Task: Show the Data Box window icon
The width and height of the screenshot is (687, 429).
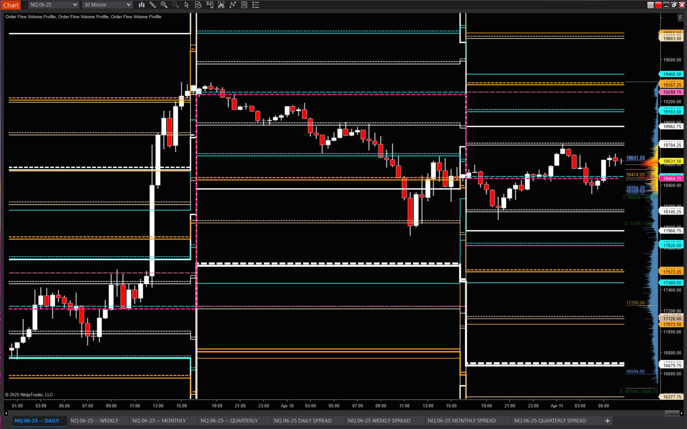Action: (x=198, y=5)
